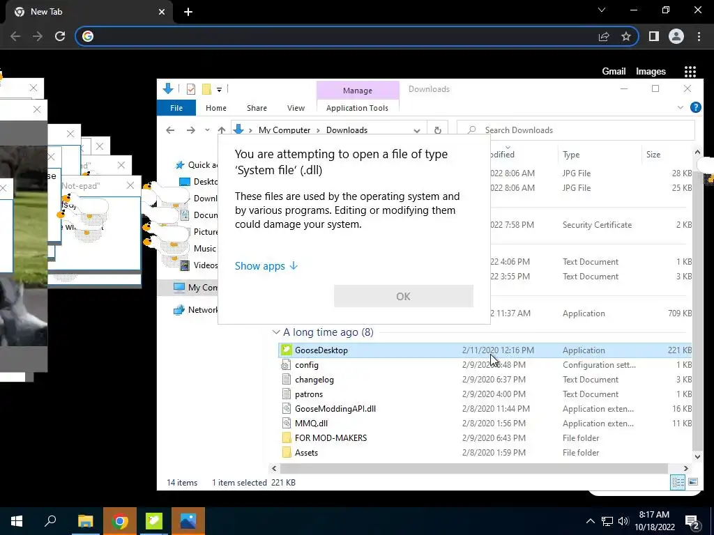Open address bar history dropdown

coord(417,130)
